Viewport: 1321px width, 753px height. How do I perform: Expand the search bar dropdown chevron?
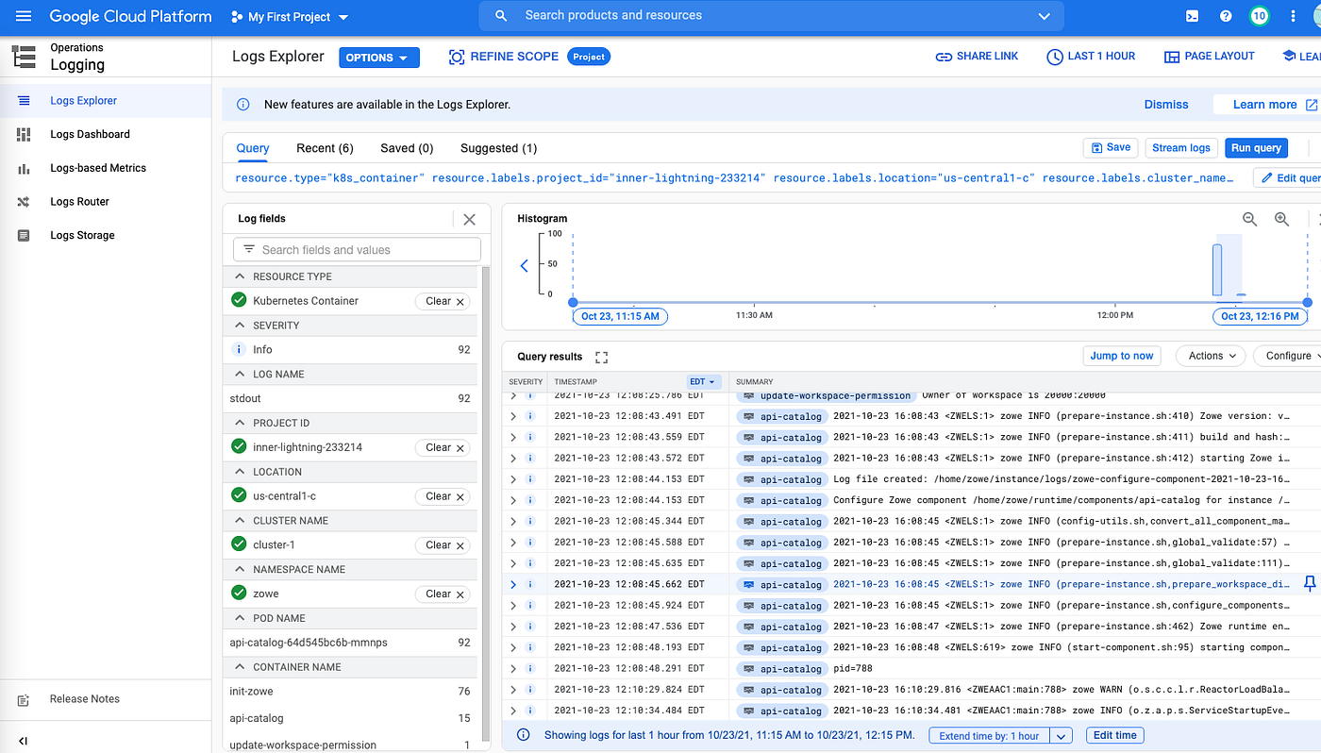coord(1044,16)
